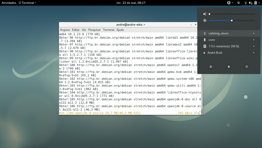Click the speaker icon beside the volume slider
262x148 pixels.
coord(205,14)
